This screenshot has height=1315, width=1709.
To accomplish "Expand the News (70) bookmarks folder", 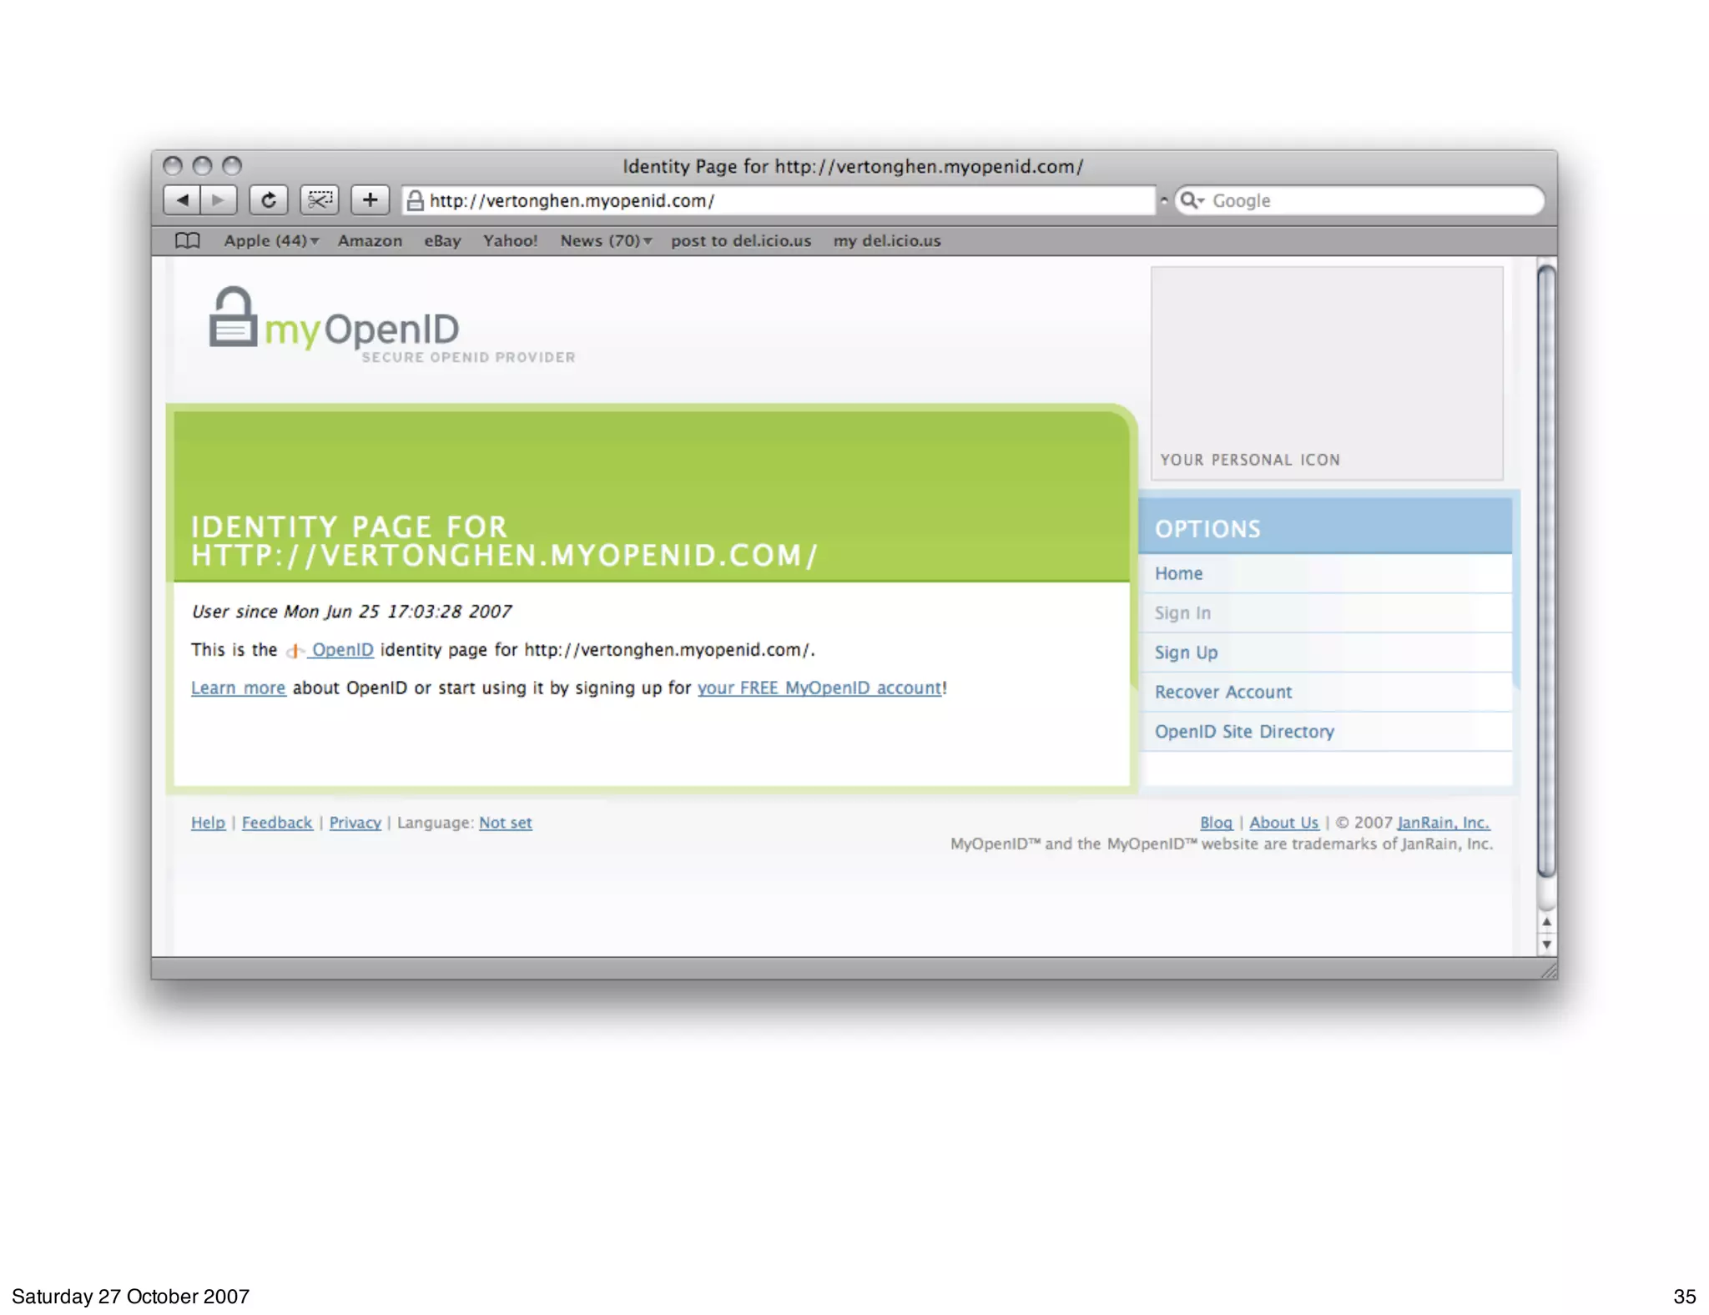I will pos(606,240).
